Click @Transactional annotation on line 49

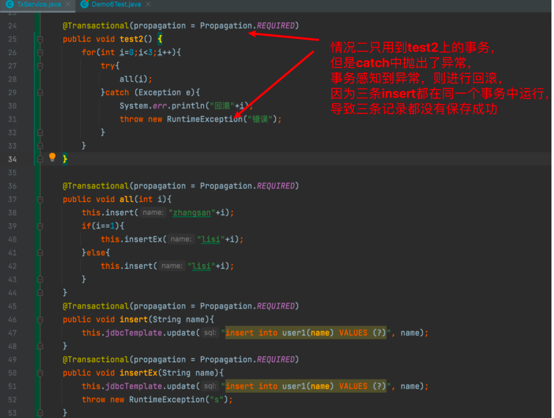point(96,360)
